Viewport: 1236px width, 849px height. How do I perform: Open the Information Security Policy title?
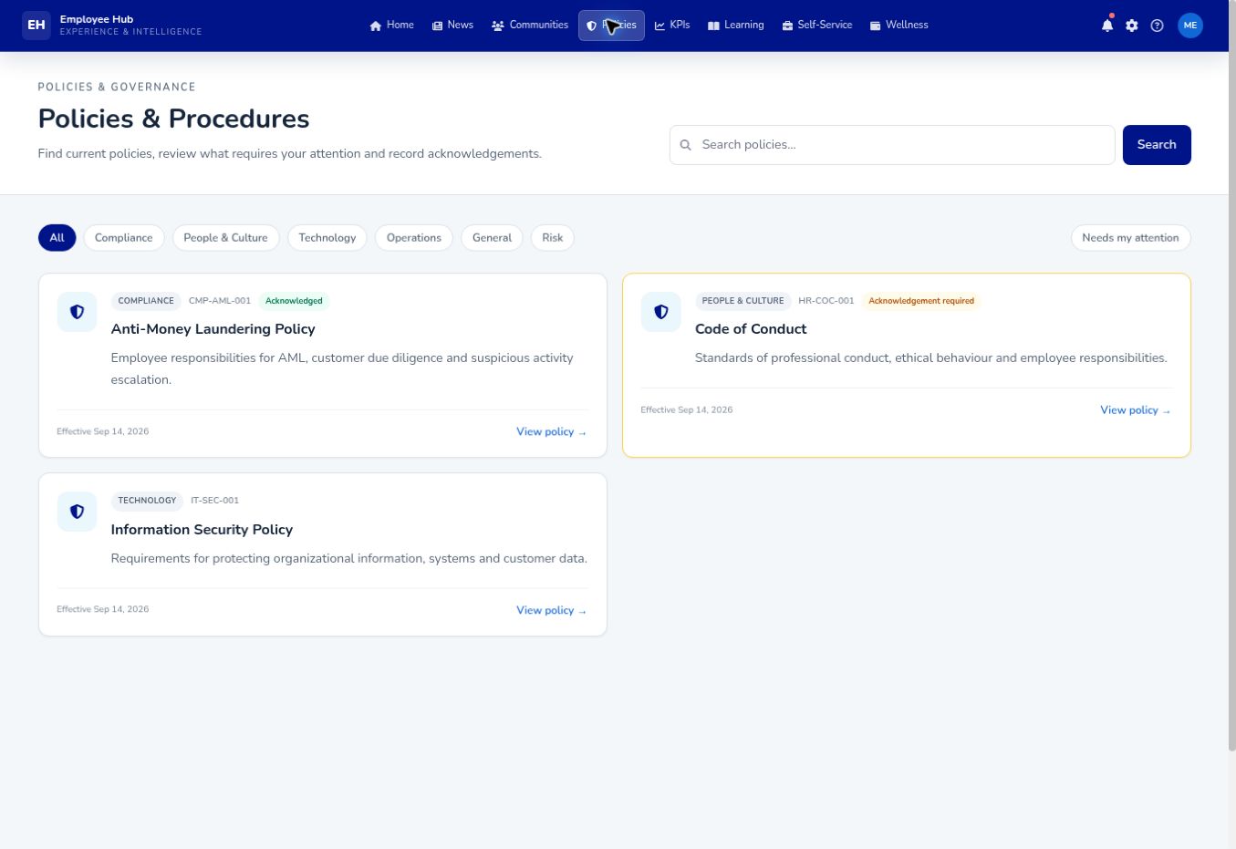(202, 530)
